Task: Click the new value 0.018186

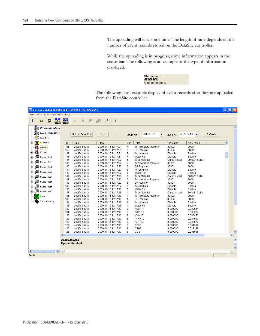Action: click(x=193, y=229)
